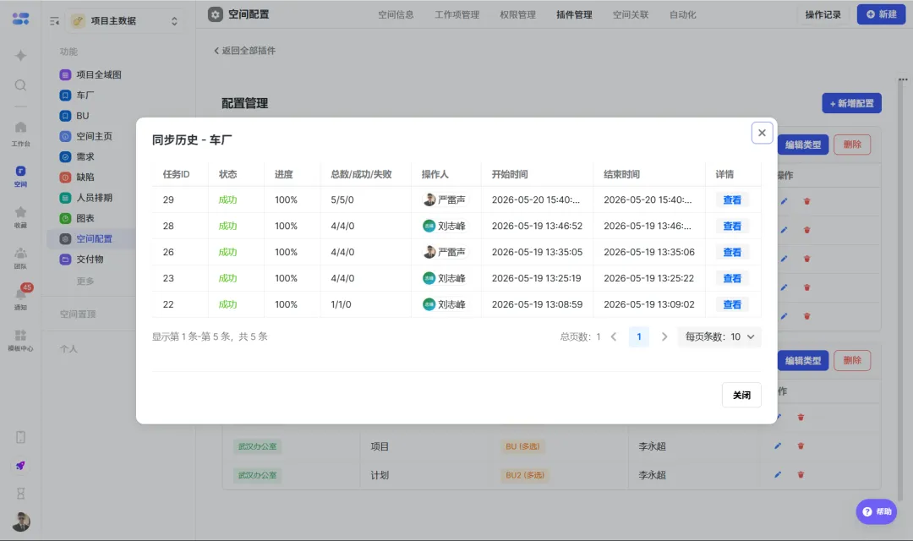Close the sync history dialog with X
This screenshot has width=913, height=541.
(762, 133)
